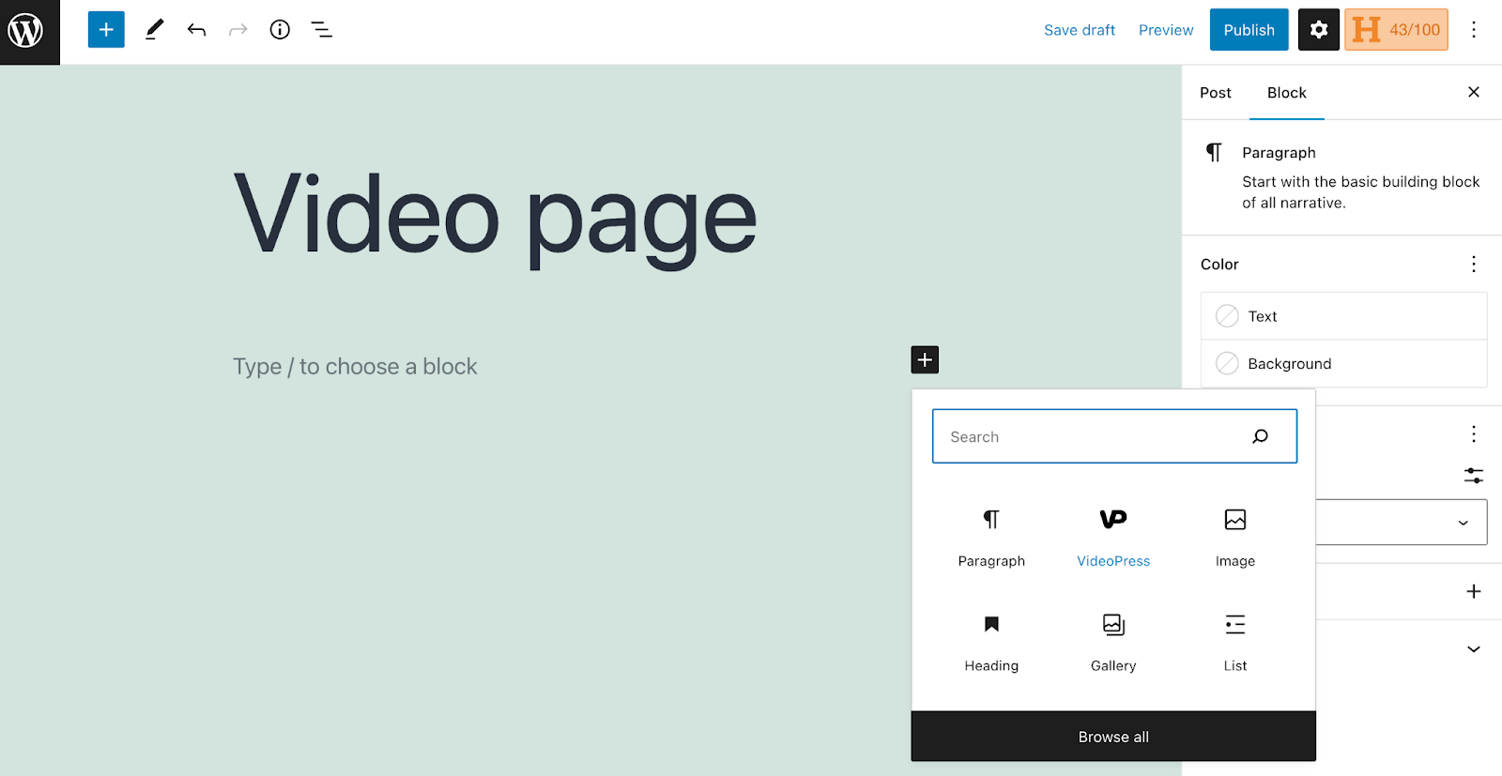Close the settings sidebar
Viewport: 1502px width, 776px height.
[x=1474, y=92]
